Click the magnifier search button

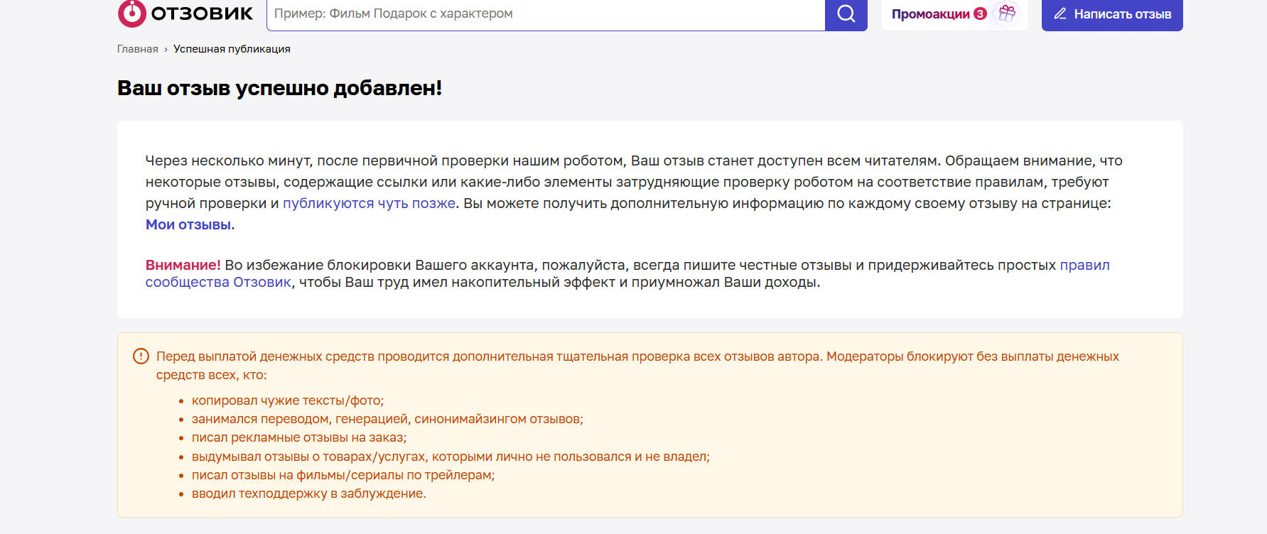846,14
